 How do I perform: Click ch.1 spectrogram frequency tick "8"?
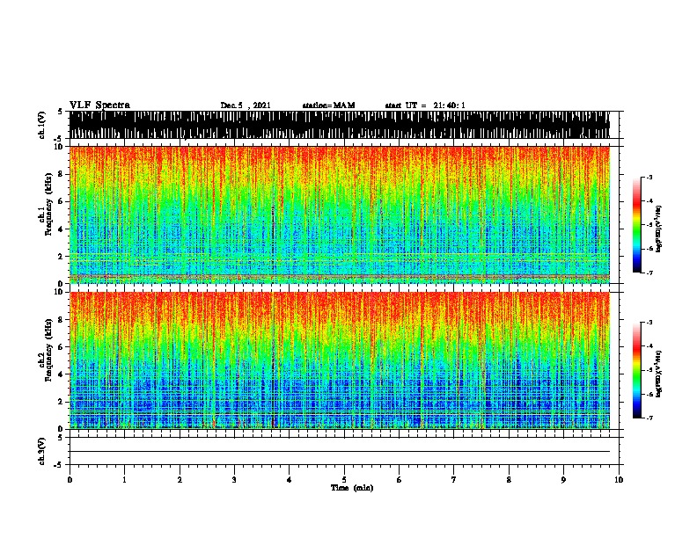tap(62, 174)
